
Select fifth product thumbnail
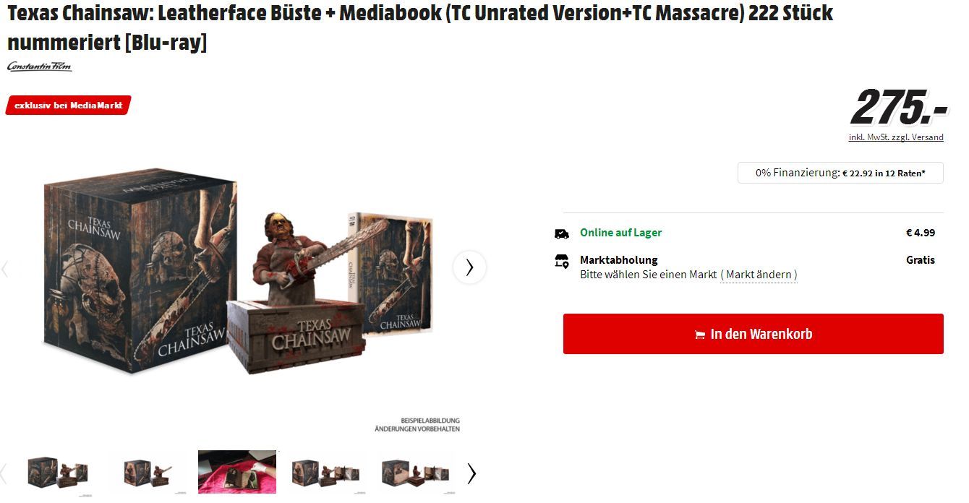coord(415,473)
